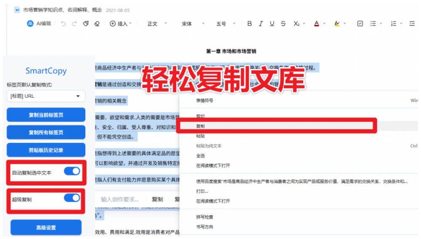Toggle underline formatting
The height and width of the screenshot is (239, 421).
(x=272, y=24)
